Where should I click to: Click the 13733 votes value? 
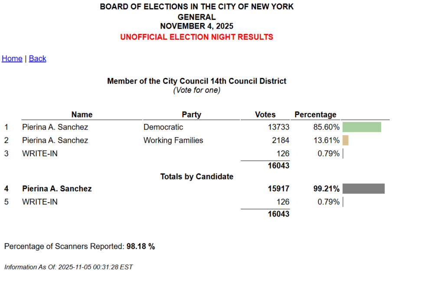pyautogui.click(x=279, y=127)
